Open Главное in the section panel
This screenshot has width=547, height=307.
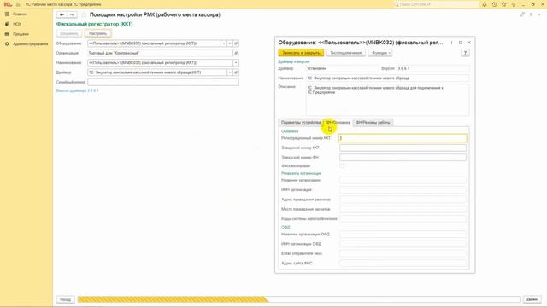(20, 14)
